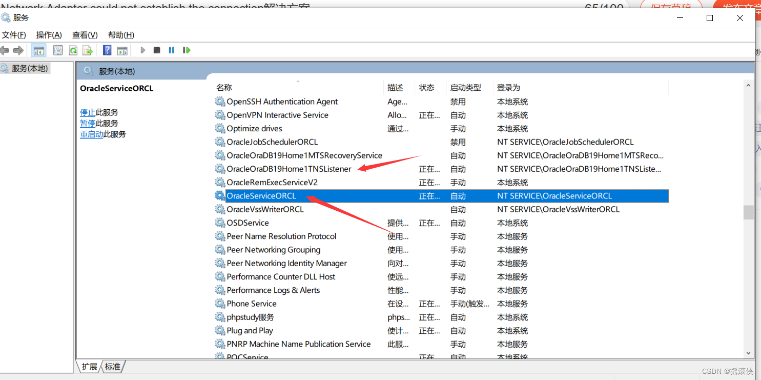This screenshot has width=761, height=380.
Task: Restart the service with the restart icon
Action: pos(187,50)
